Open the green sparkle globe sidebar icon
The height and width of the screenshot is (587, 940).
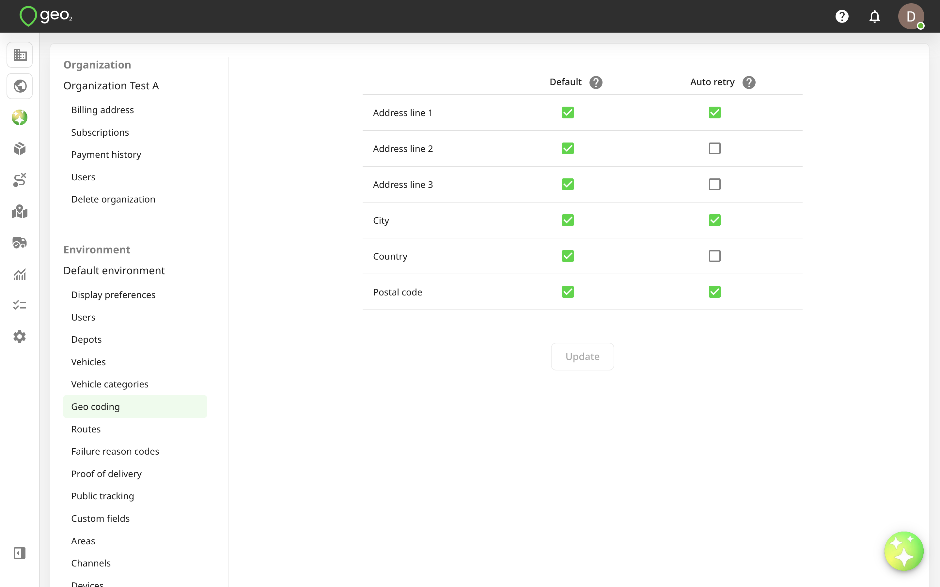(x=20, y=117)
